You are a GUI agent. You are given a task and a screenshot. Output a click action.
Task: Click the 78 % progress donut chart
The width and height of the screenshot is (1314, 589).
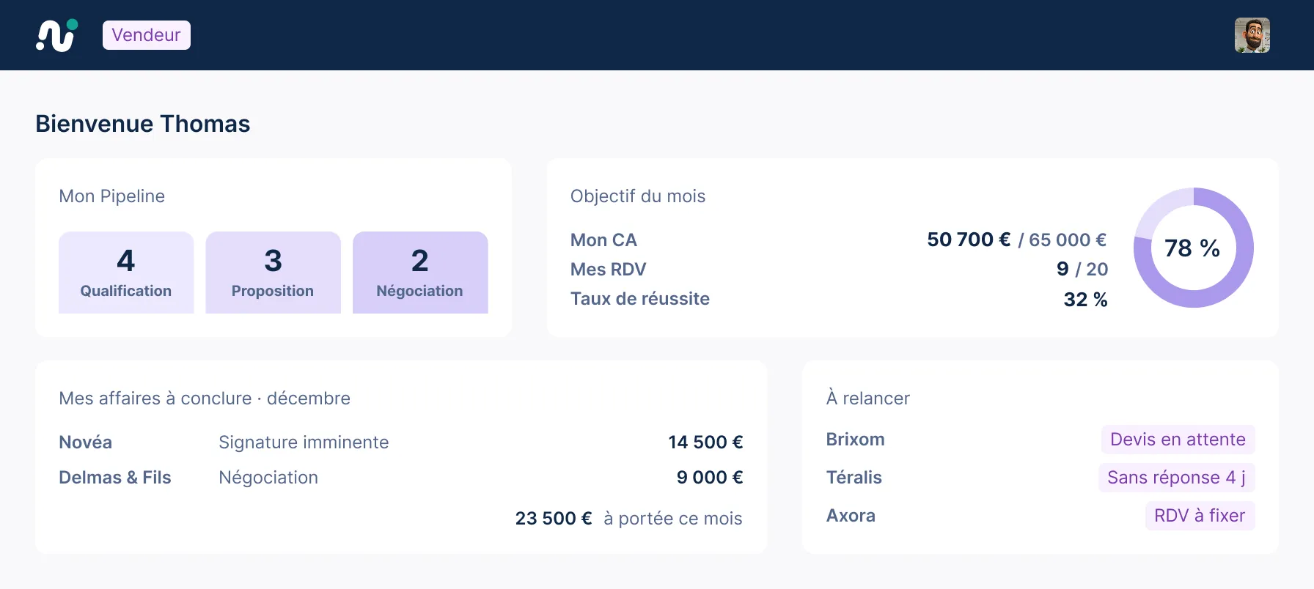coord(1193,248)
